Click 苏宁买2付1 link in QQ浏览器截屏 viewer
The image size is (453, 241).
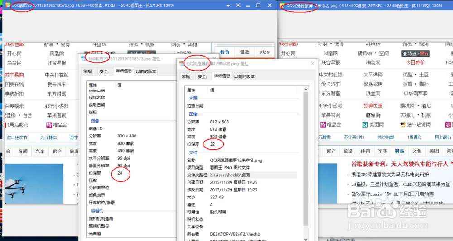point(354,137)
